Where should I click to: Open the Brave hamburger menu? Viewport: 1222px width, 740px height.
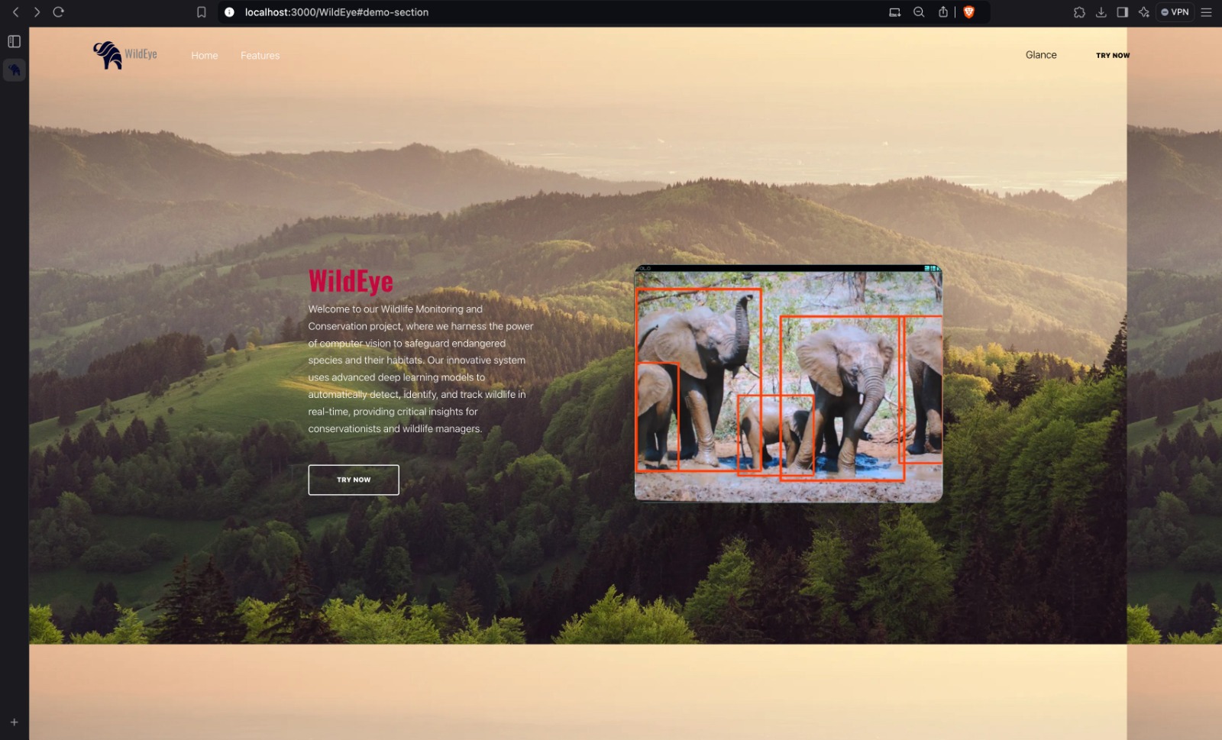click(x=1206, y=12)
